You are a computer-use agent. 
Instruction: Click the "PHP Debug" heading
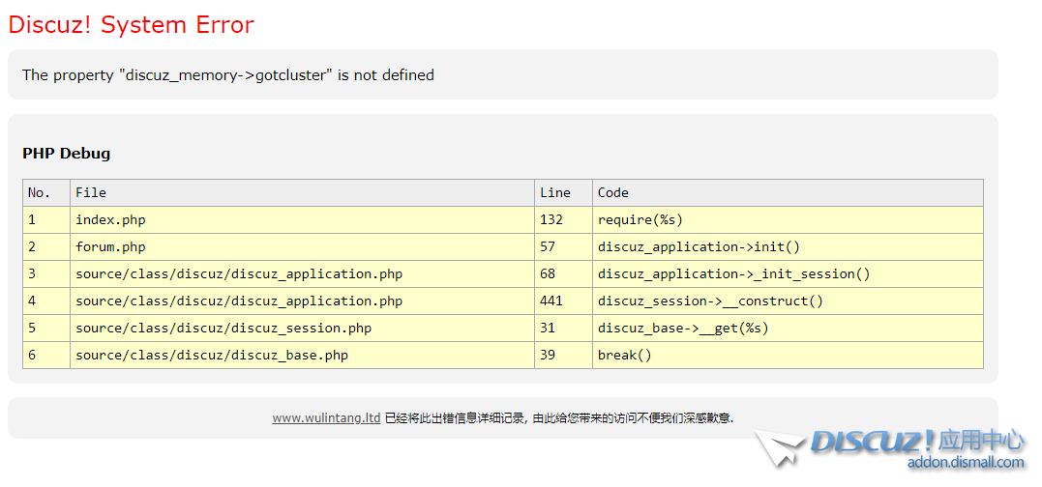tap(67, 153)
